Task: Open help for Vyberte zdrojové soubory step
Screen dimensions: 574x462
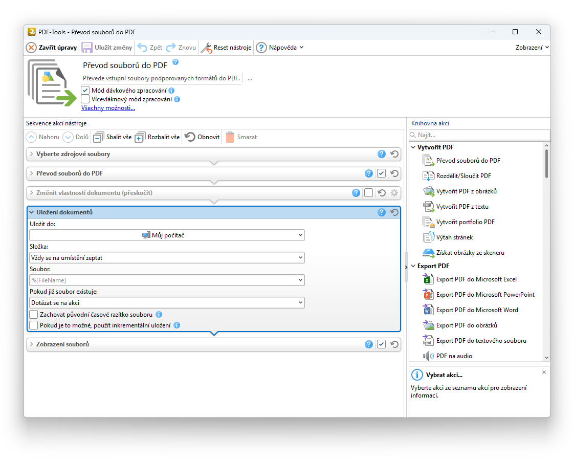Action: 382,154
